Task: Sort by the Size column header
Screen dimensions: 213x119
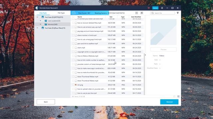Action: 111,17
